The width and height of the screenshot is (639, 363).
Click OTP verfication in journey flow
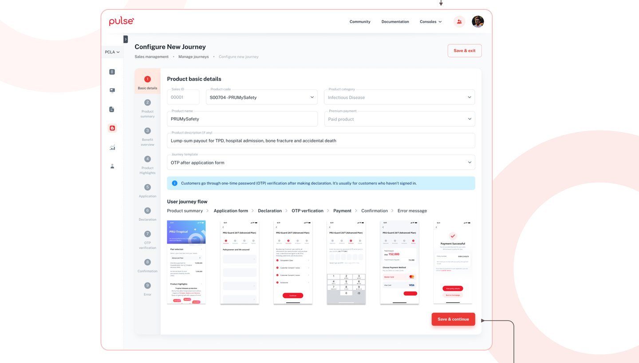[308, 211]
